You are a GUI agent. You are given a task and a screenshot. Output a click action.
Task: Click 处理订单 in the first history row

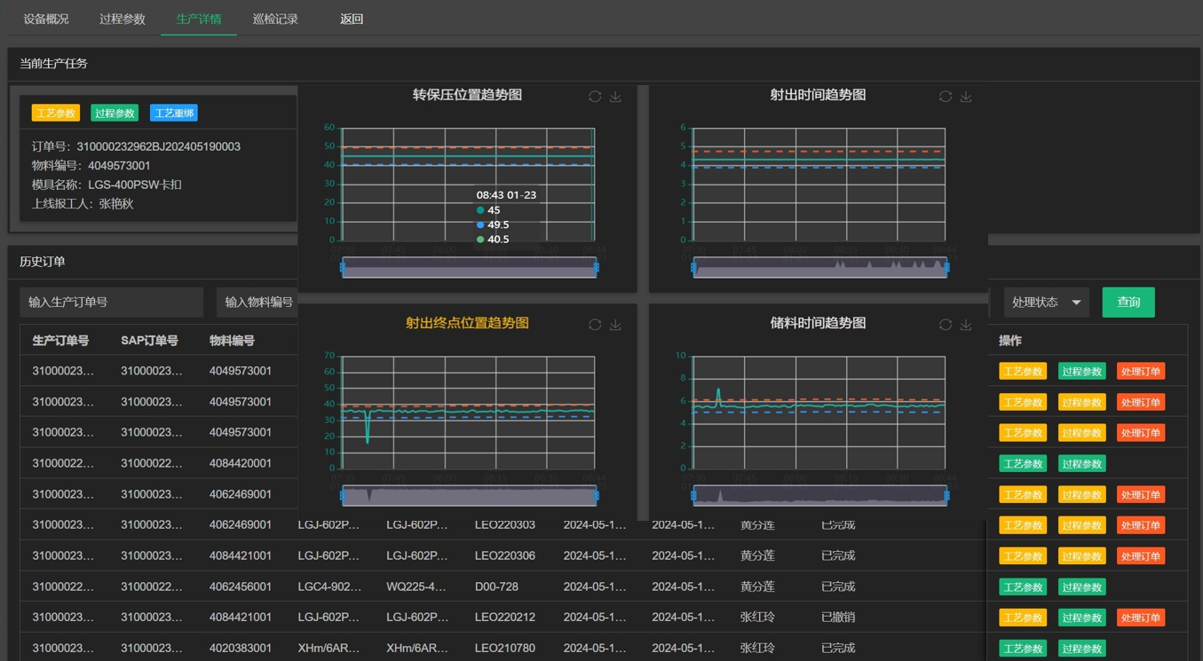click(x=1140, y=372)
